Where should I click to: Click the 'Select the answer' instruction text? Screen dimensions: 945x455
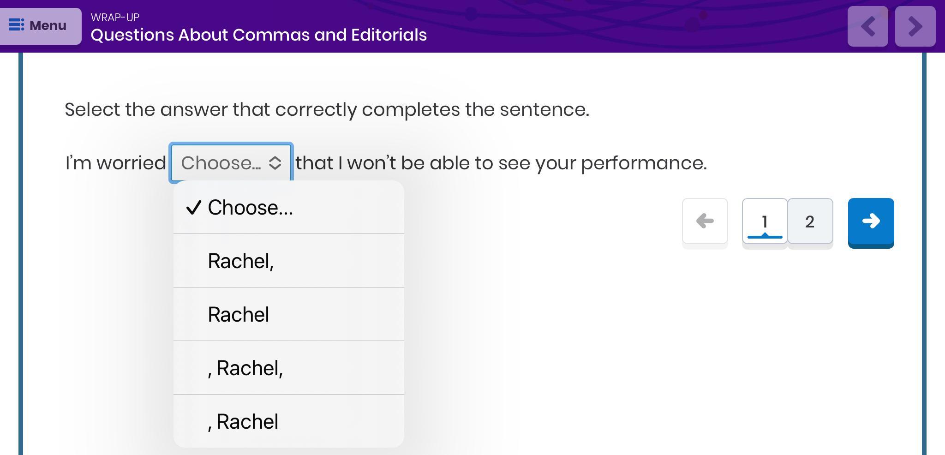[327, 110]
